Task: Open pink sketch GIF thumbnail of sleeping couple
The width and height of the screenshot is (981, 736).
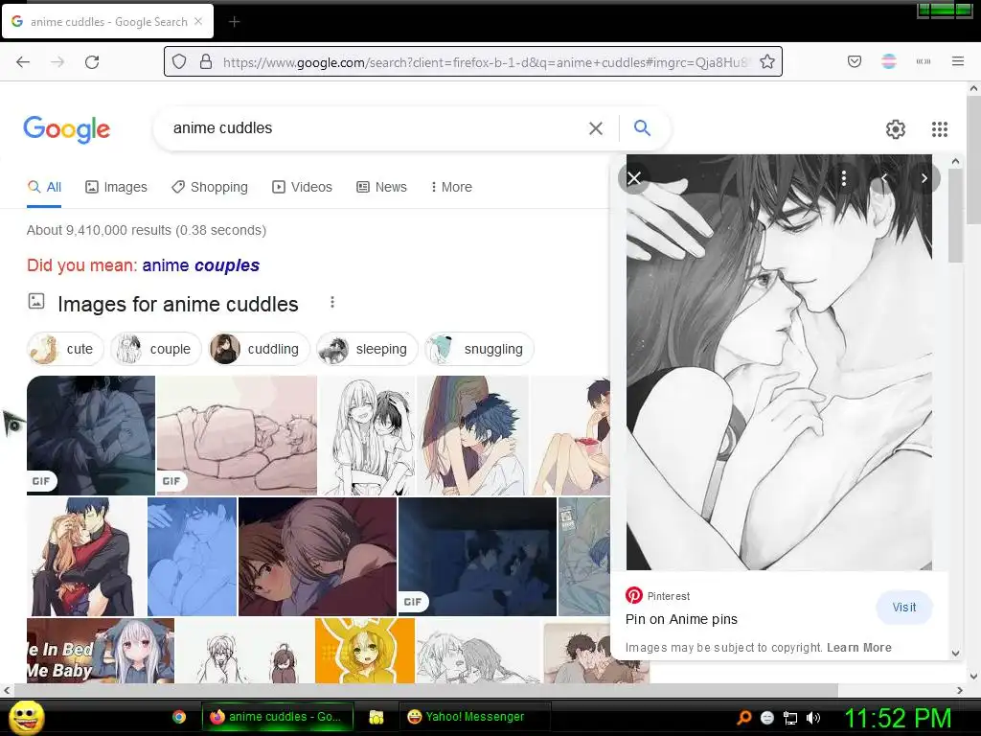Action: [238, 435]
